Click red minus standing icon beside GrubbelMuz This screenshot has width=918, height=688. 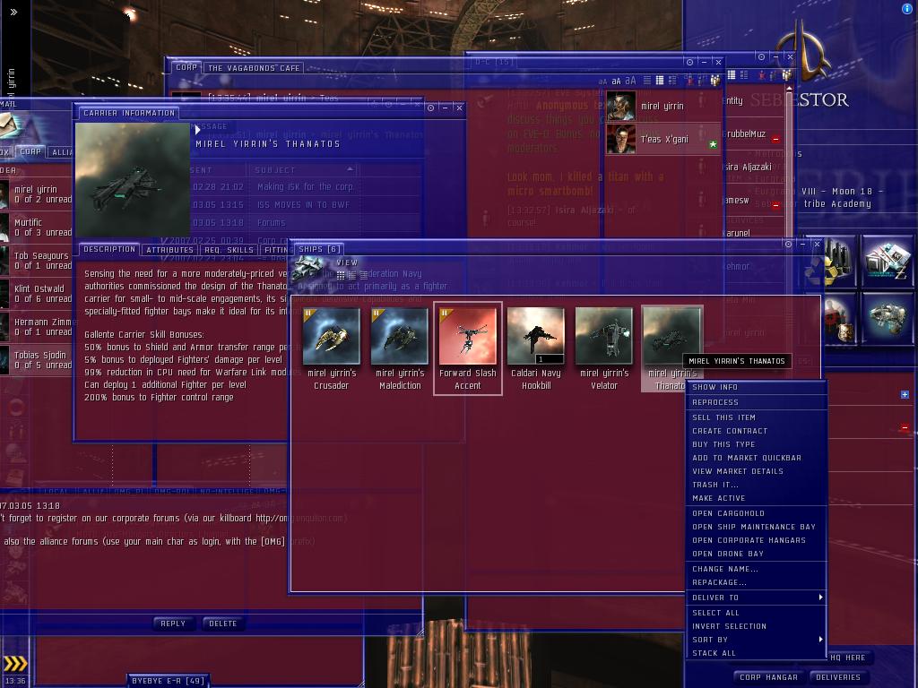point(775,139)
